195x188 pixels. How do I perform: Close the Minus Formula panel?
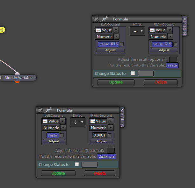click(96, 19)
